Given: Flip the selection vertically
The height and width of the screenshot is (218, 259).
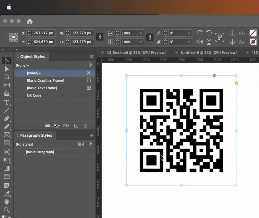Looking at the screenshot, I should coord(209,42).
